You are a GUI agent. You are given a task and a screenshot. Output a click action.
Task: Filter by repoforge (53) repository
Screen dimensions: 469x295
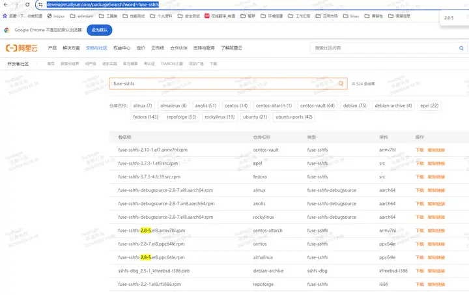pos(182,117)
